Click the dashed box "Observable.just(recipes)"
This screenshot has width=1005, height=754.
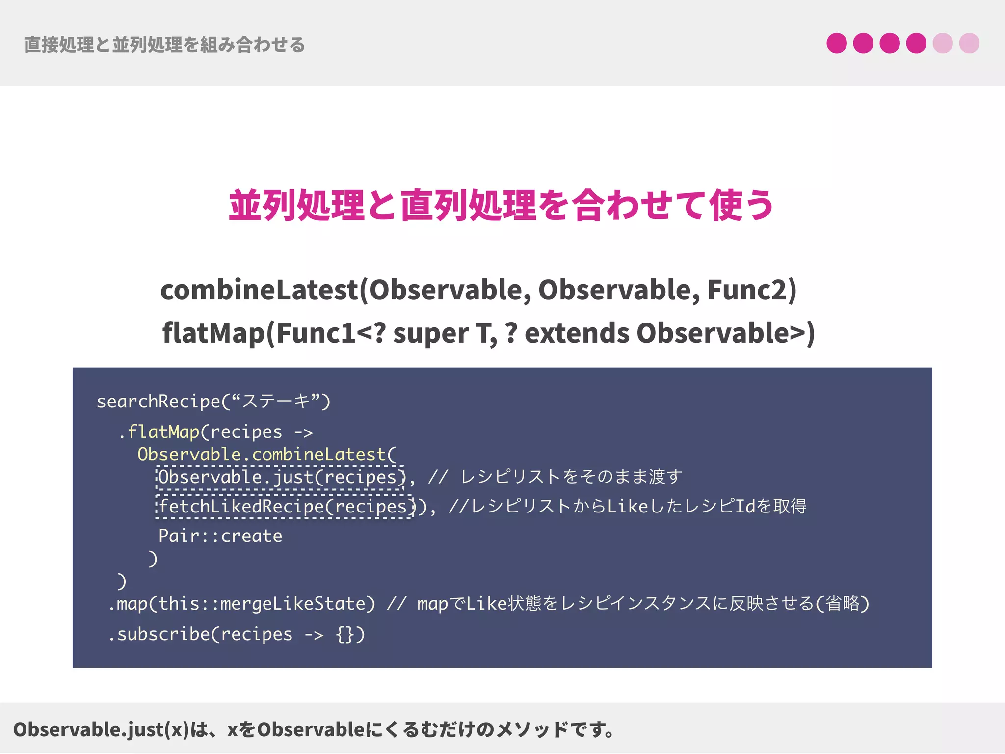(x=280, y=478)
